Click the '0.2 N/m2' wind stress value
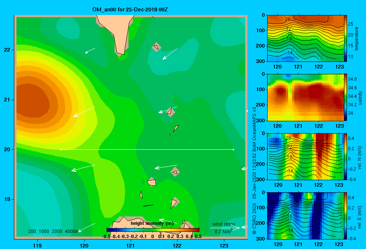The height and width of the screenshot is (249, 366). click(x=224, y=231)
